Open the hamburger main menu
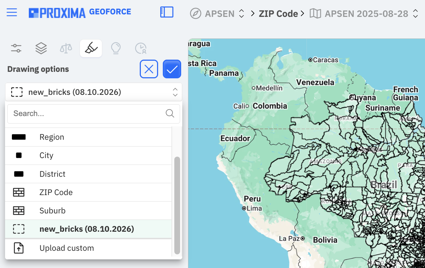The image size is (425, 268). (x=12, y=13)
